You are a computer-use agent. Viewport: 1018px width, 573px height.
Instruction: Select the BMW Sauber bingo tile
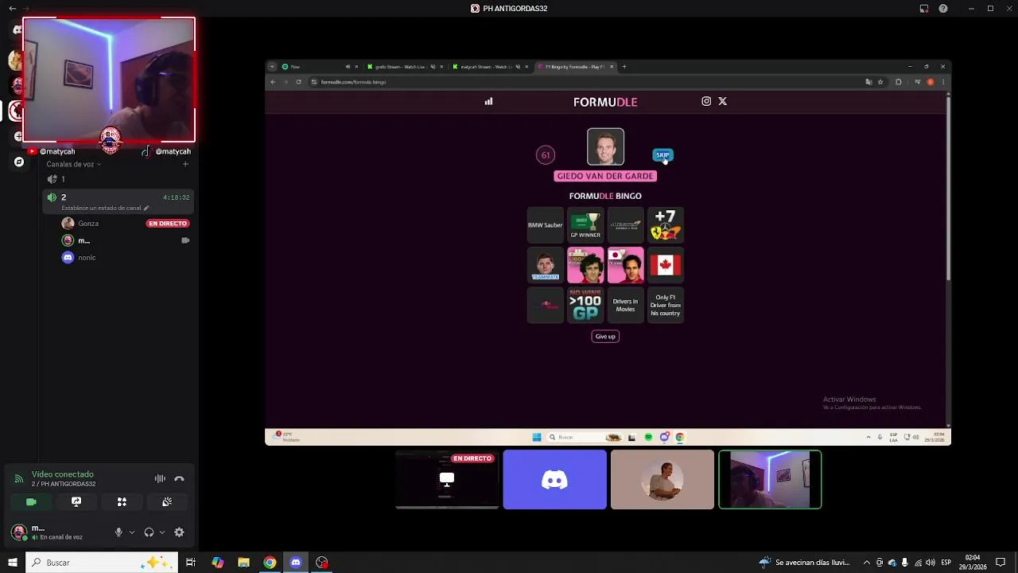[546, 225]
